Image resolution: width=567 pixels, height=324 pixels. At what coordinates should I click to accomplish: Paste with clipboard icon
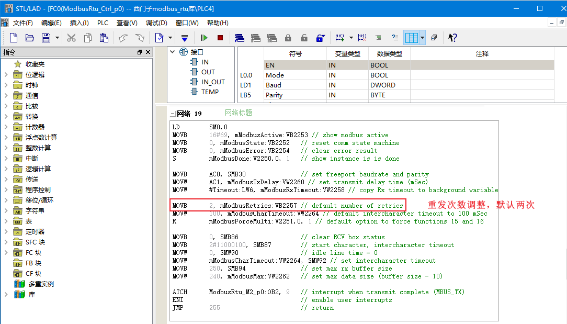click(x=104, y=38)
